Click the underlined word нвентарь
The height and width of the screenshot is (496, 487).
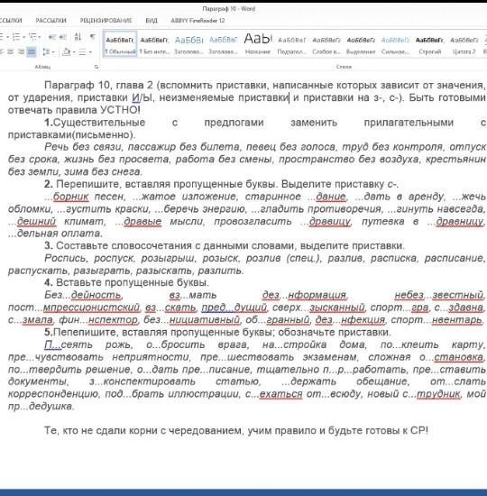[x=457, y=320]
